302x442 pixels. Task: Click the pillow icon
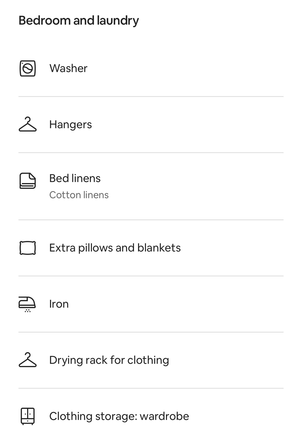coord(28,248)
